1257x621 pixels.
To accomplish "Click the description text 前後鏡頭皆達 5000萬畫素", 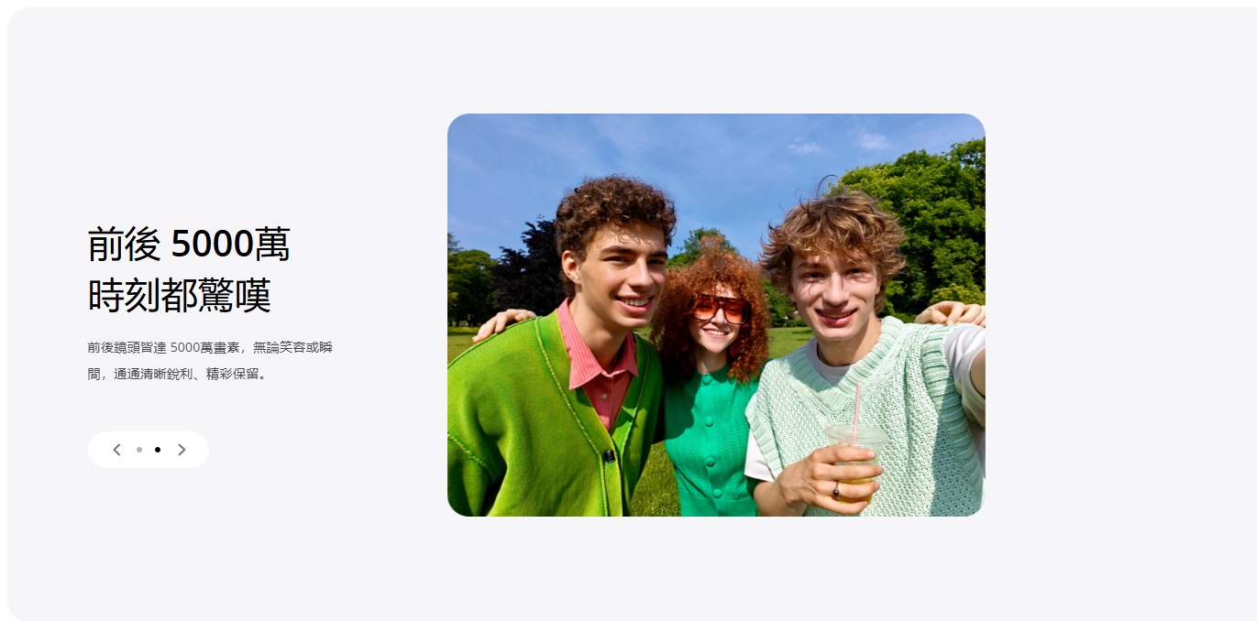I will click(x=163, y=348).
